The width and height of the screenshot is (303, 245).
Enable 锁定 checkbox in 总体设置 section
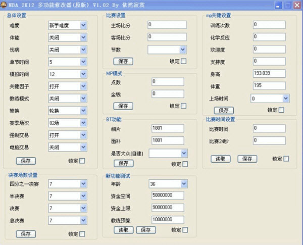tap(82, 161)
